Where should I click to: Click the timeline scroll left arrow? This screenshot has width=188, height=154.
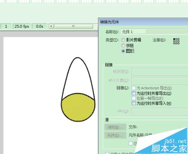51,26
